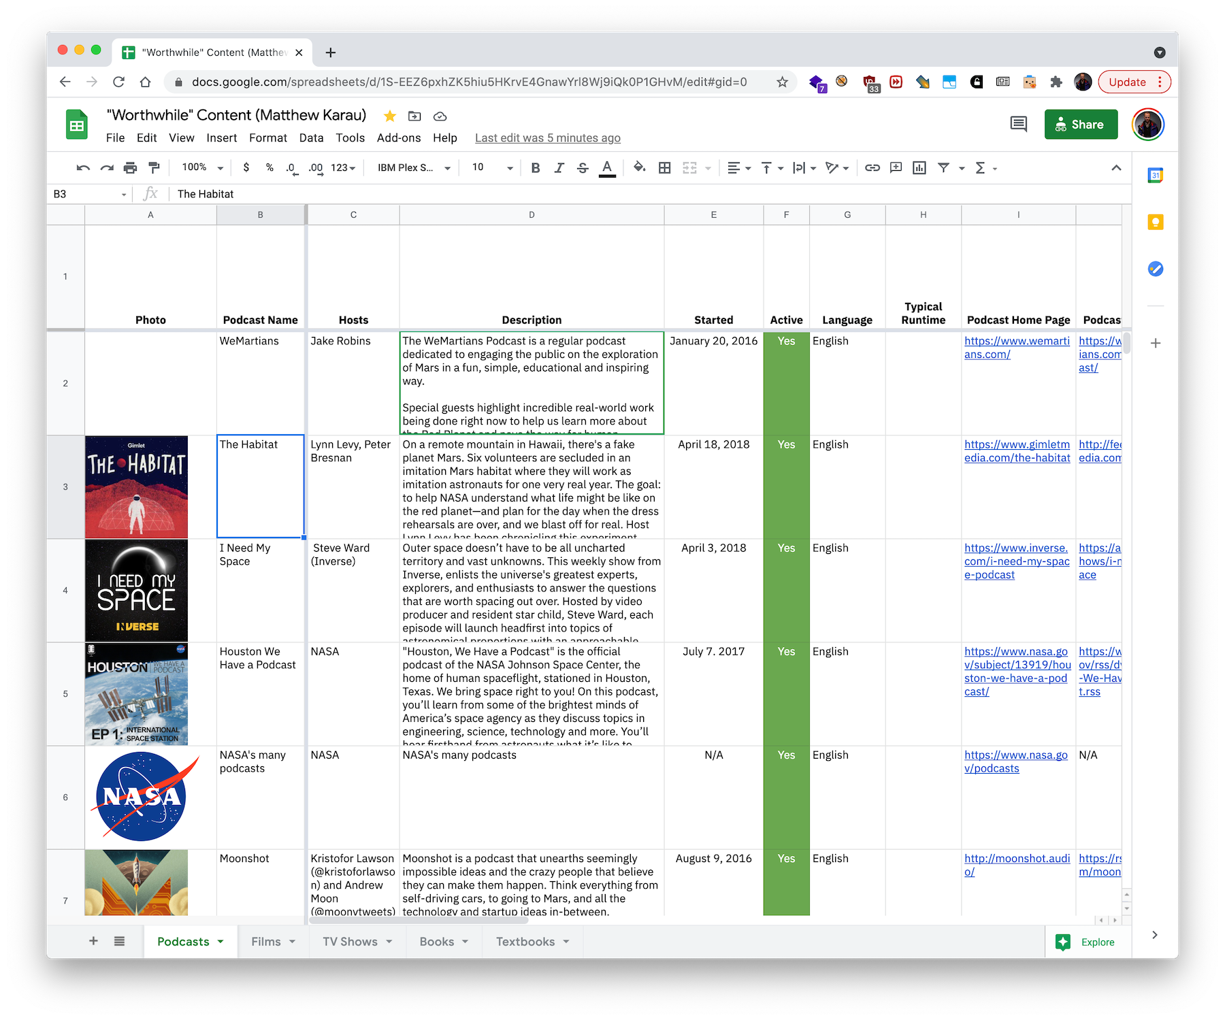Select The Habitat podcast cover image
Screen dimensions: 1225x1020
pyautogui.click(x=136, y=487)
